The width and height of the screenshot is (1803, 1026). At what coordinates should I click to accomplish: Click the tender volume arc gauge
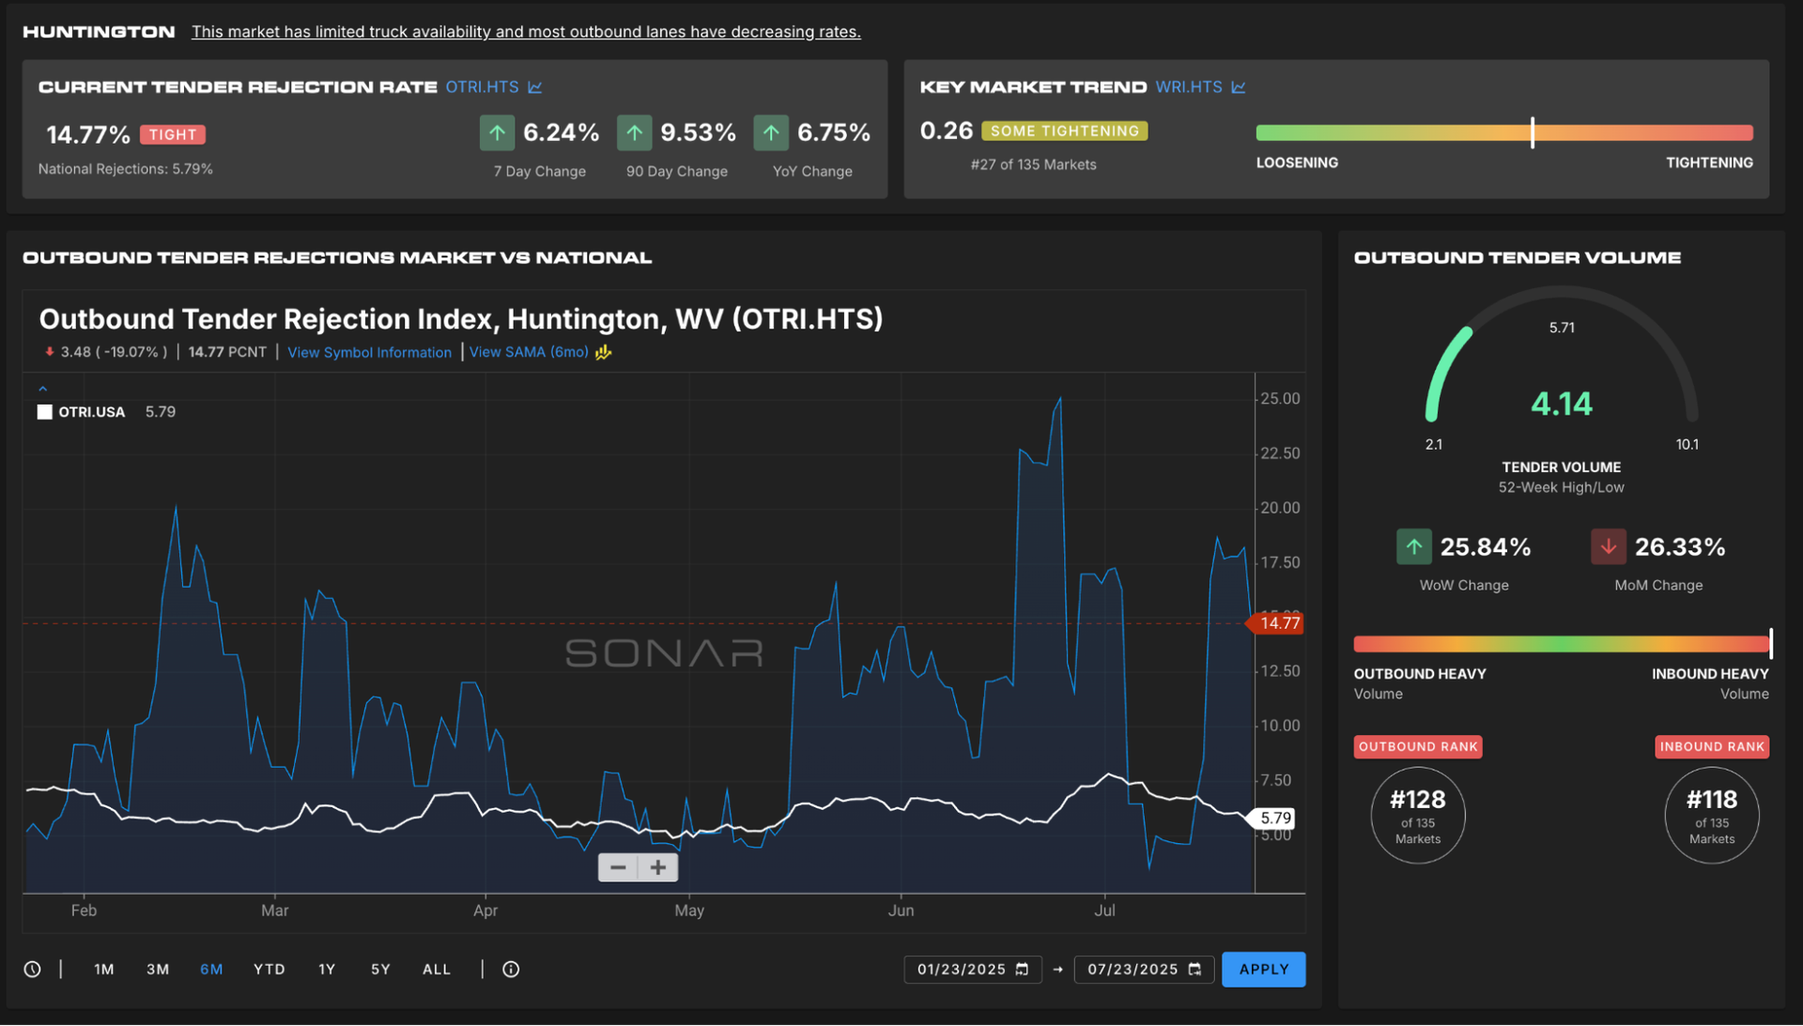[1562, 355]
